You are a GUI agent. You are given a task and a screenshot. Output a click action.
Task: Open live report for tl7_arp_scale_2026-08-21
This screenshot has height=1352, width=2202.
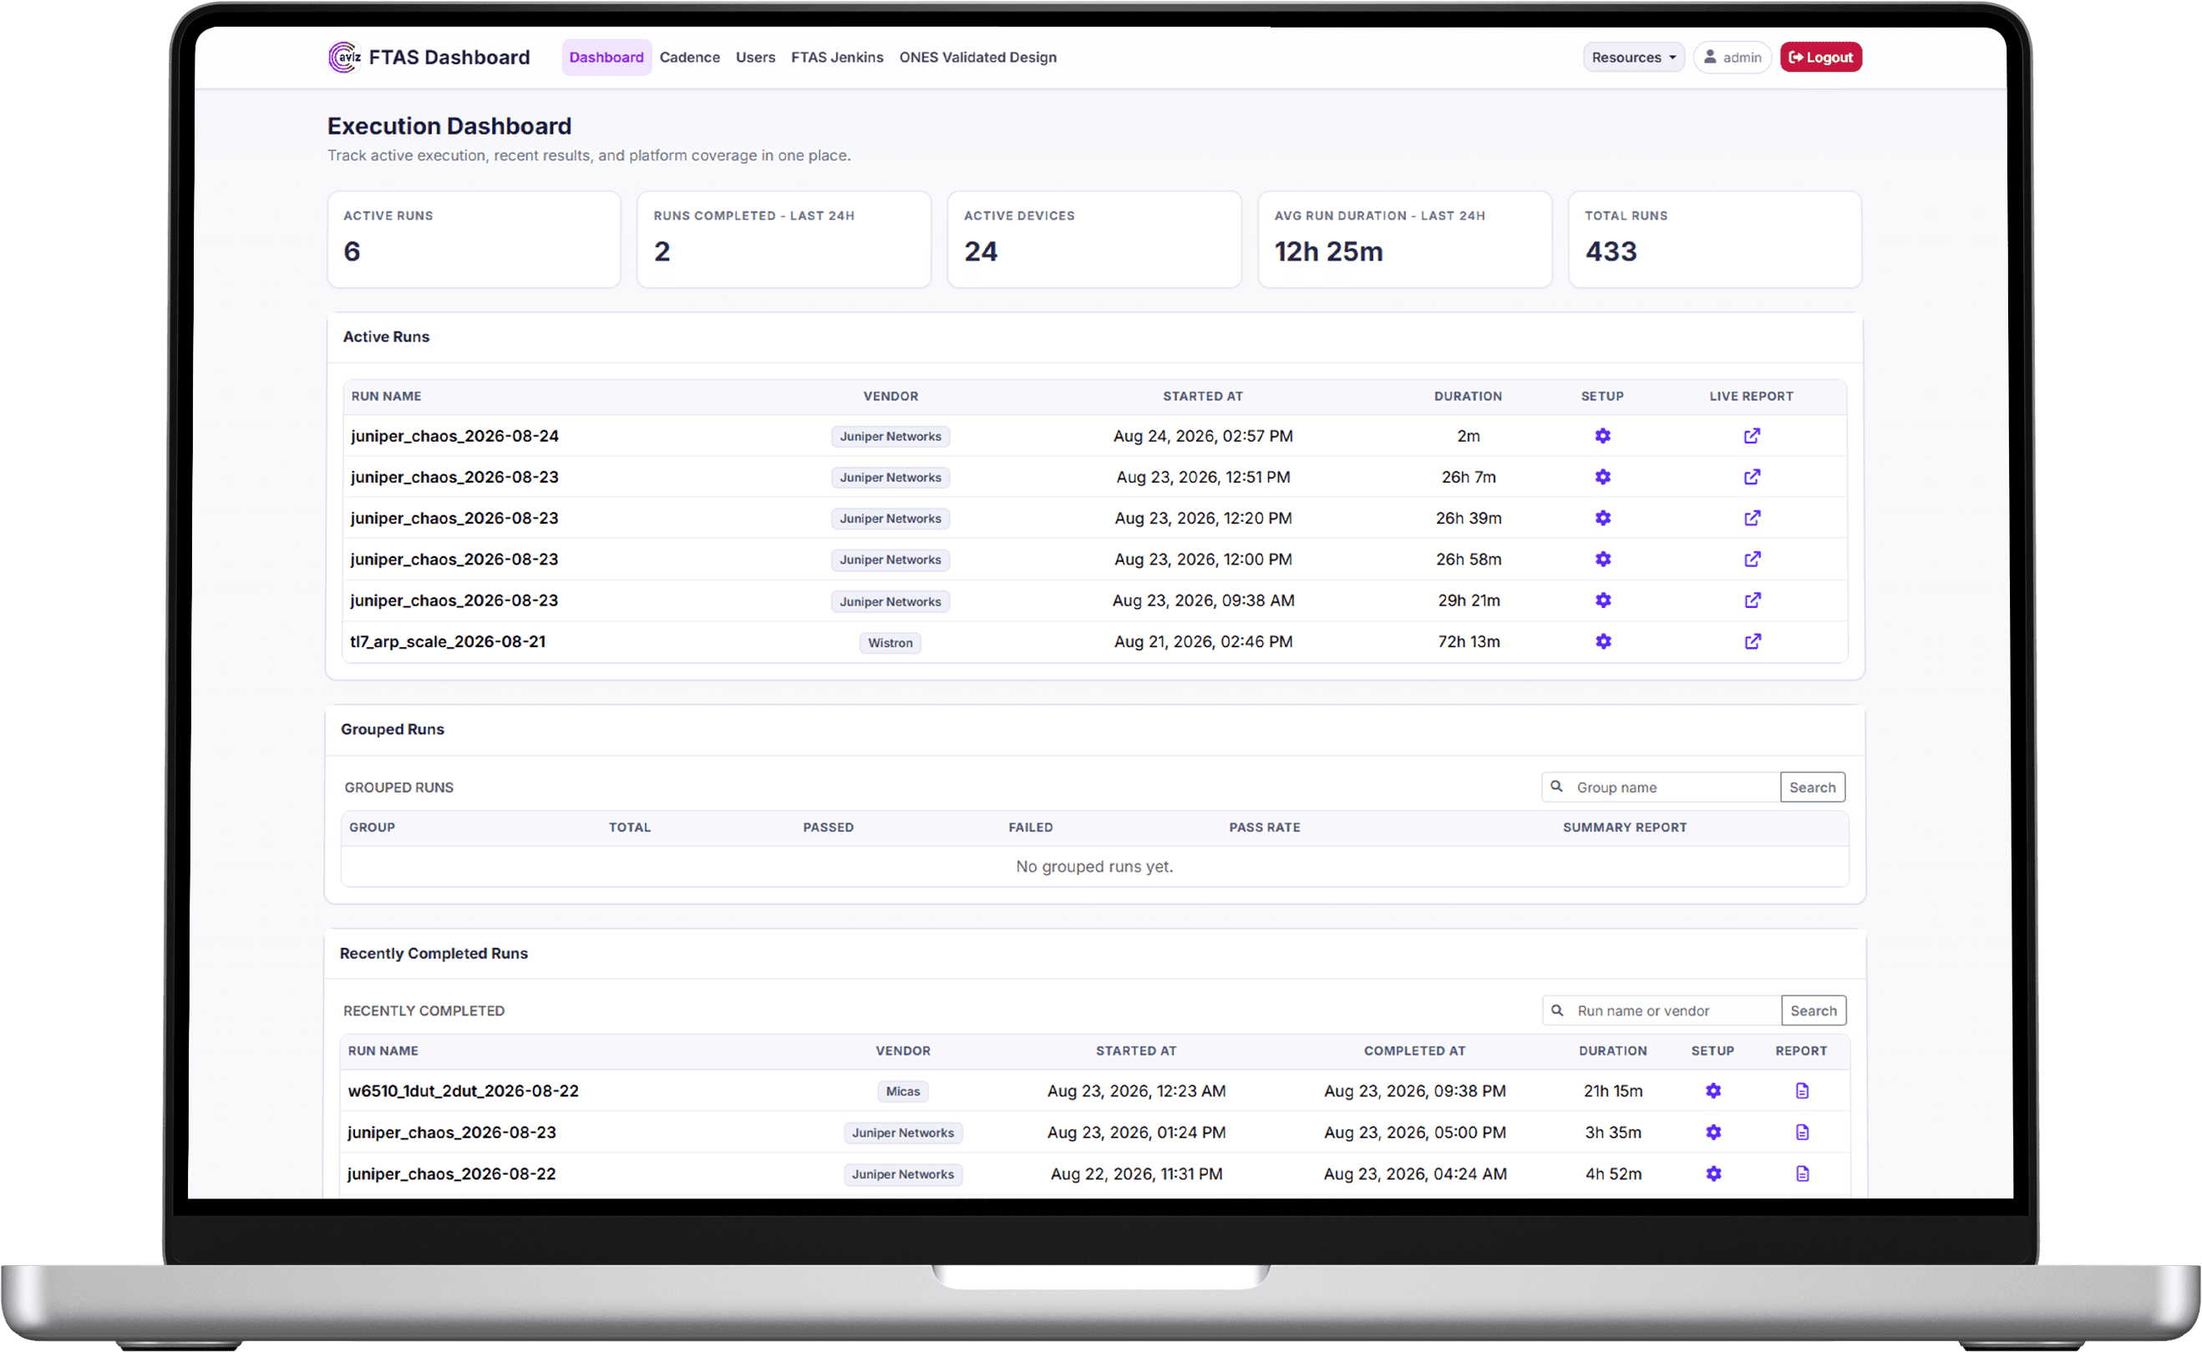[x=1752, y=641]
